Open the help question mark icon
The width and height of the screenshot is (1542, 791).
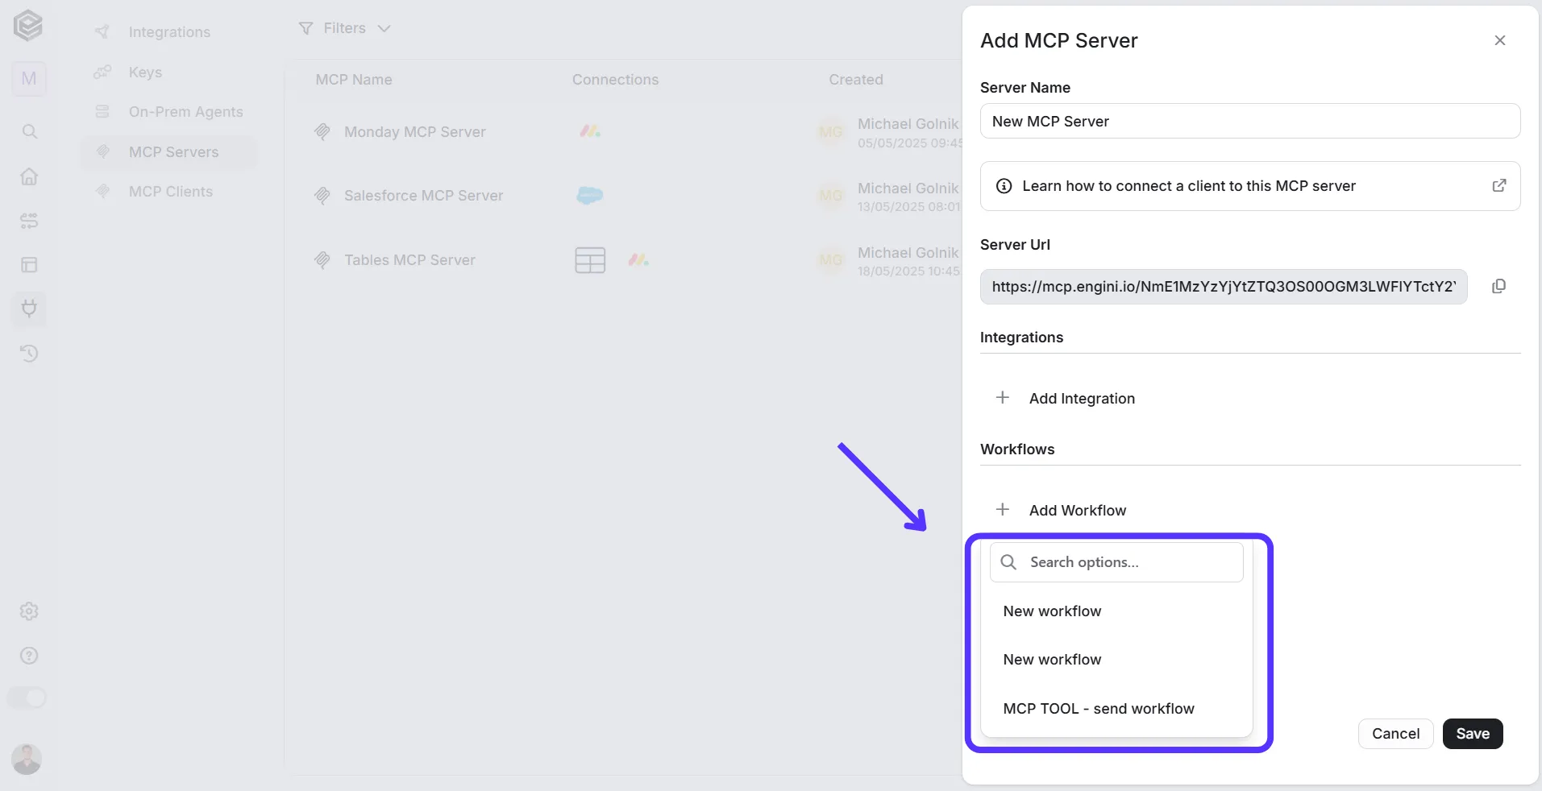pos(29,656)
